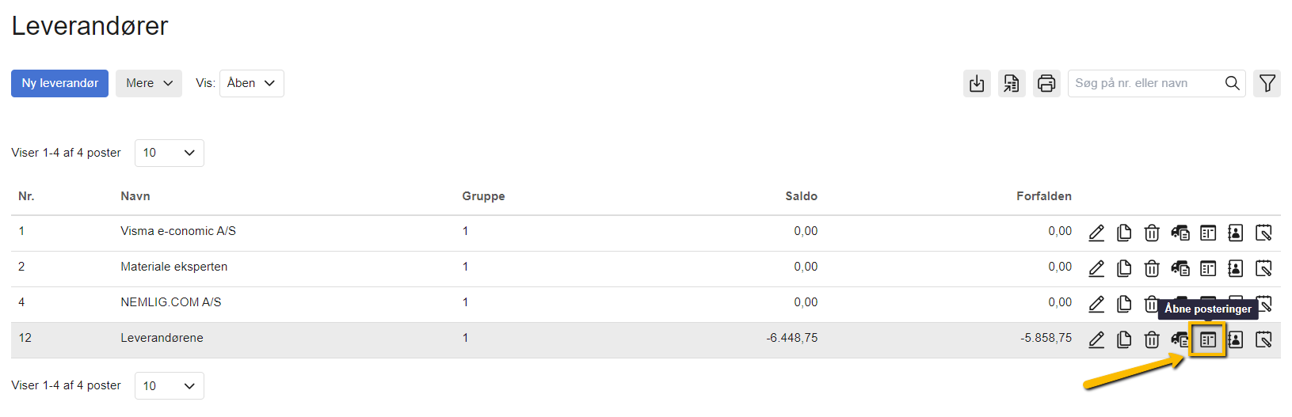
Task: Open the filter funnel icon
Action: click(1267, 83)
